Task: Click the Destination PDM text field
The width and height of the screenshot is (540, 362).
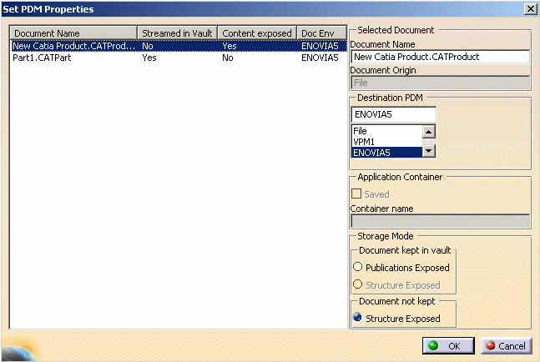Action: 393,114
